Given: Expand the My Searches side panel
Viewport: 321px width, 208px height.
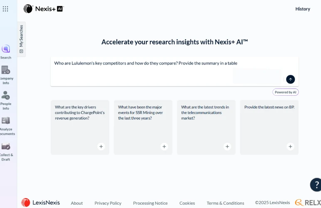Looking at the screenshot, I should 21,39.
